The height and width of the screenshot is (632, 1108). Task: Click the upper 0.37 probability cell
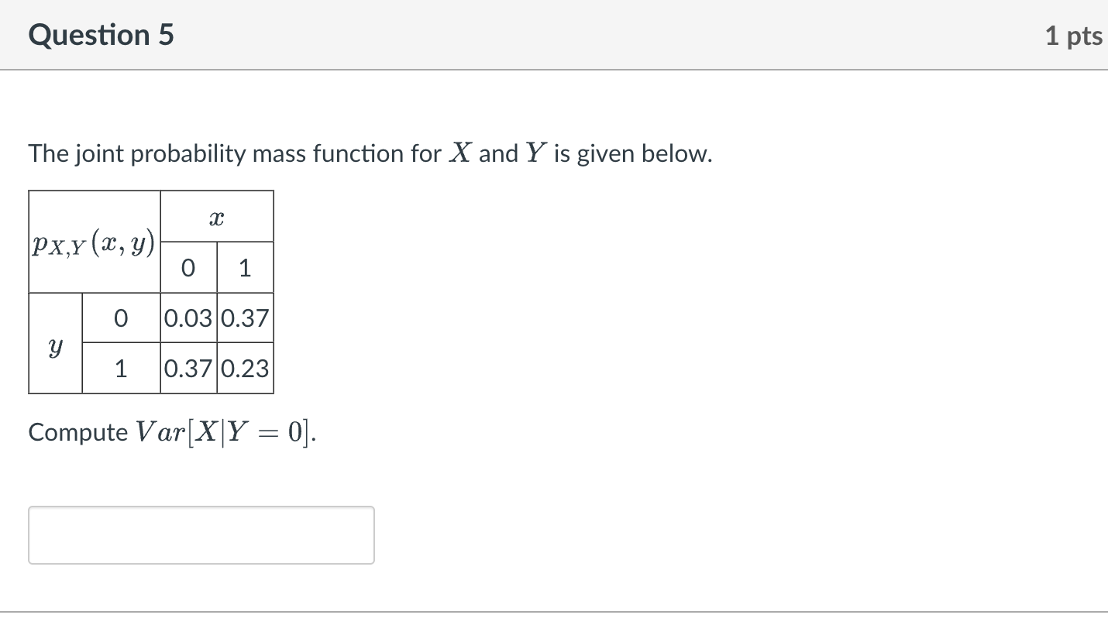(246, 318)
